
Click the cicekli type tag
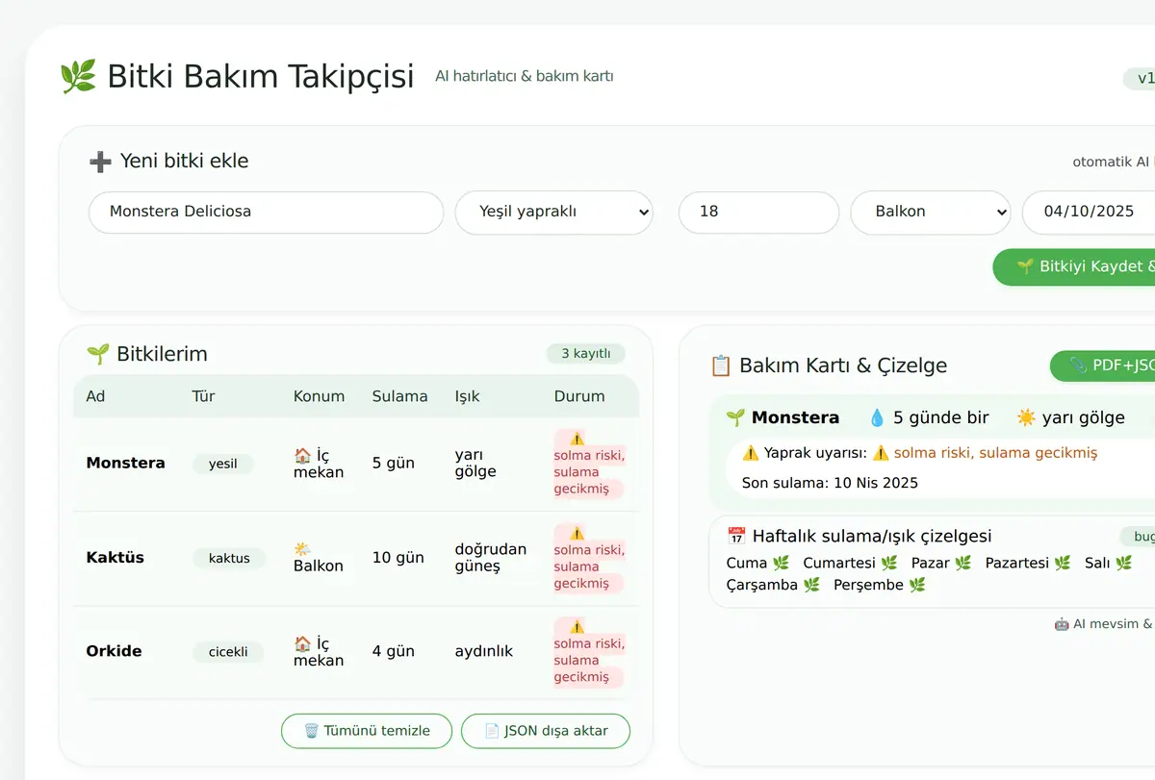[x=228, y=652]
